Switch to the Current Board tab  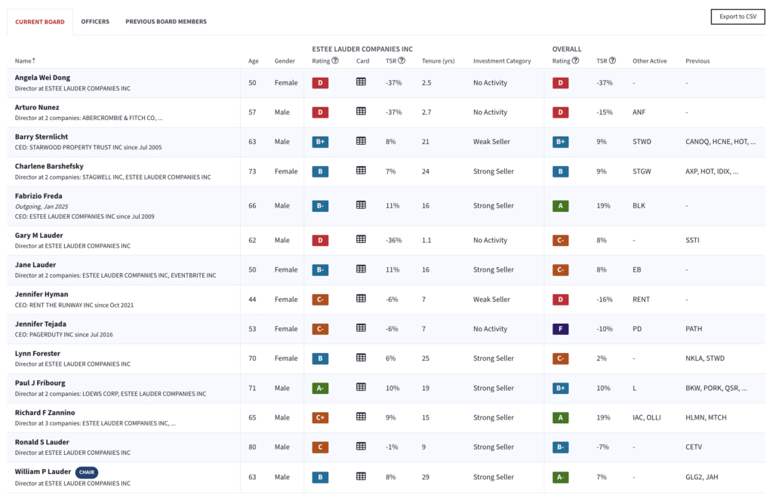[x=40, y=22]
